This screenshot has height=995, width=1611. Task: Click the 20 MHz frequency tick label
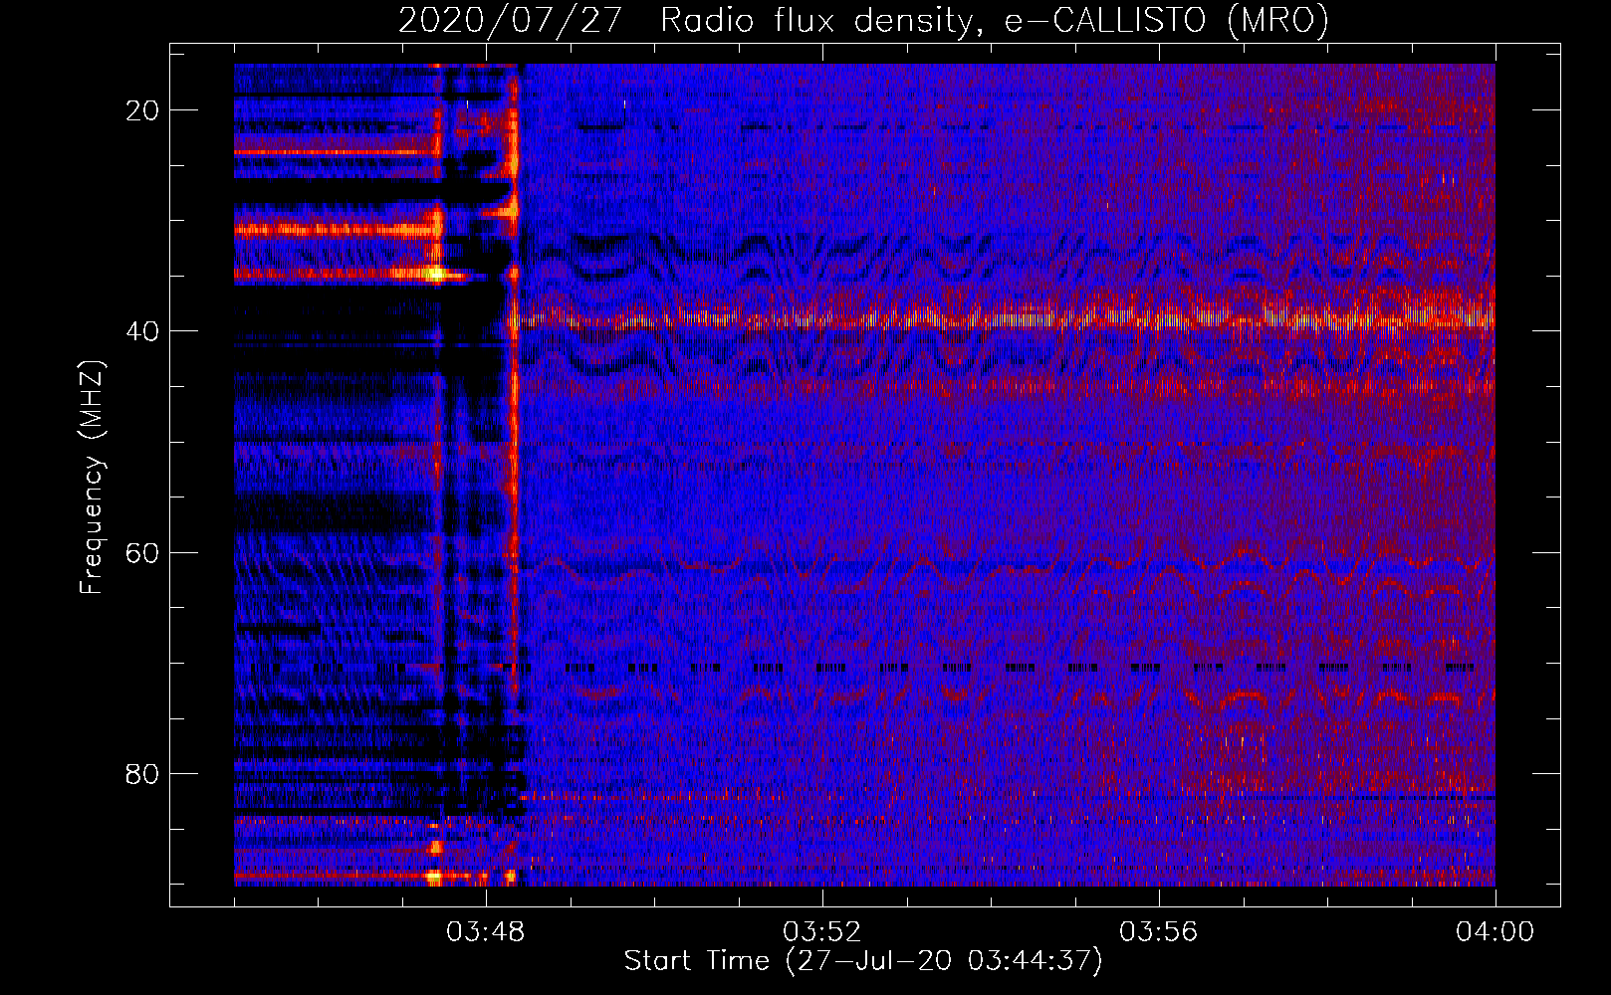pyautogui.click(x=142, y=110)
